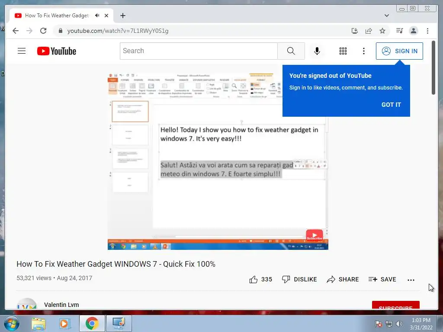443x332 pixels.
Task: Open YouTube settings three-dot menu
Action: click(x=363, y=51)
